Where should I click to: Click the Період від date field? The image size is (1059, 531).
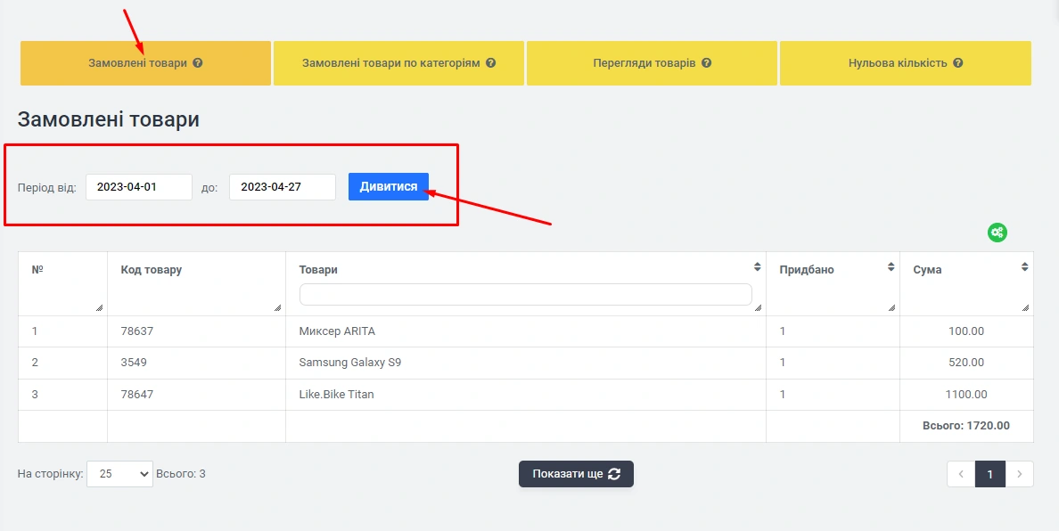[139, 187]
